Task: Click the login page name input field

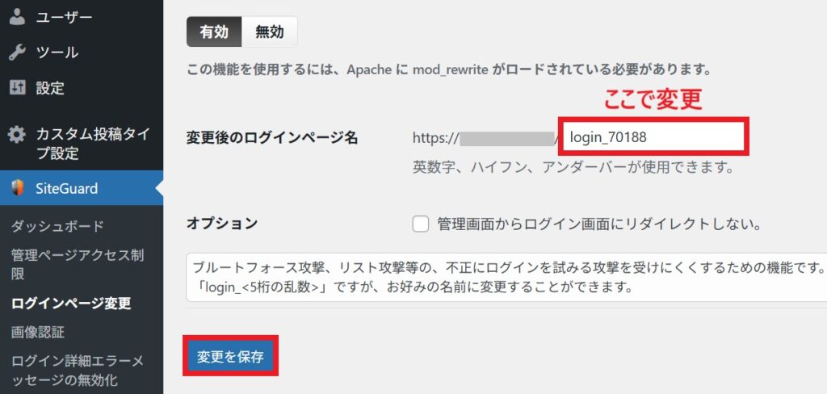Action: click(x=653, y=137)
